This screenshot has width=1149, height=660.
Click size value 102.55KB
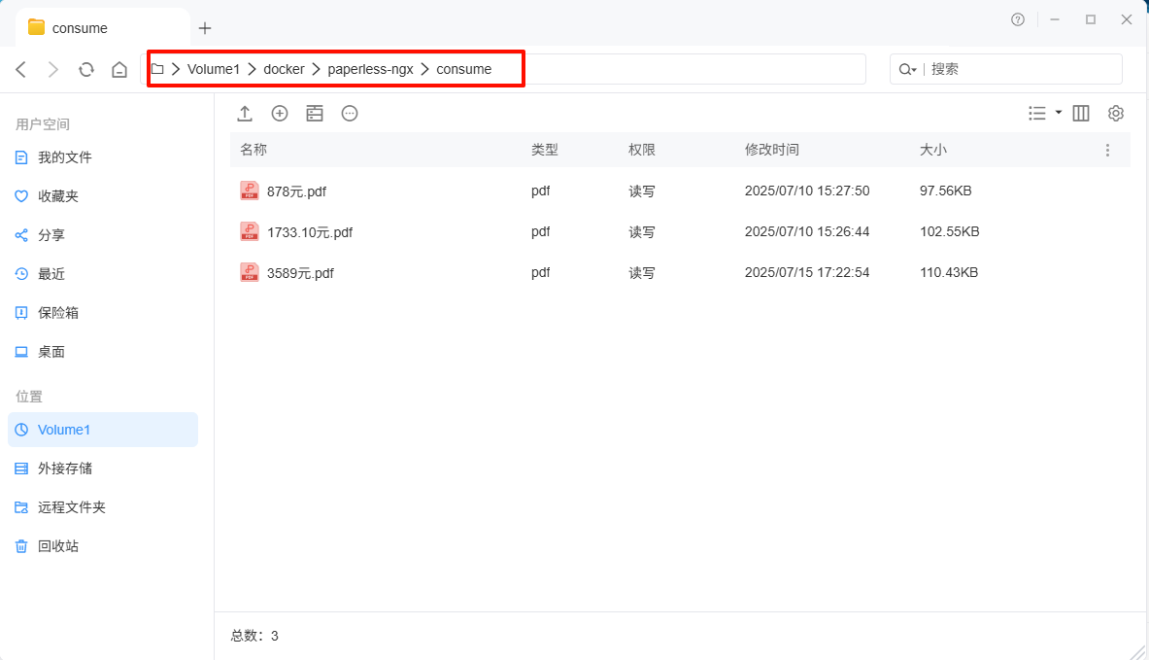click(950, 231)
